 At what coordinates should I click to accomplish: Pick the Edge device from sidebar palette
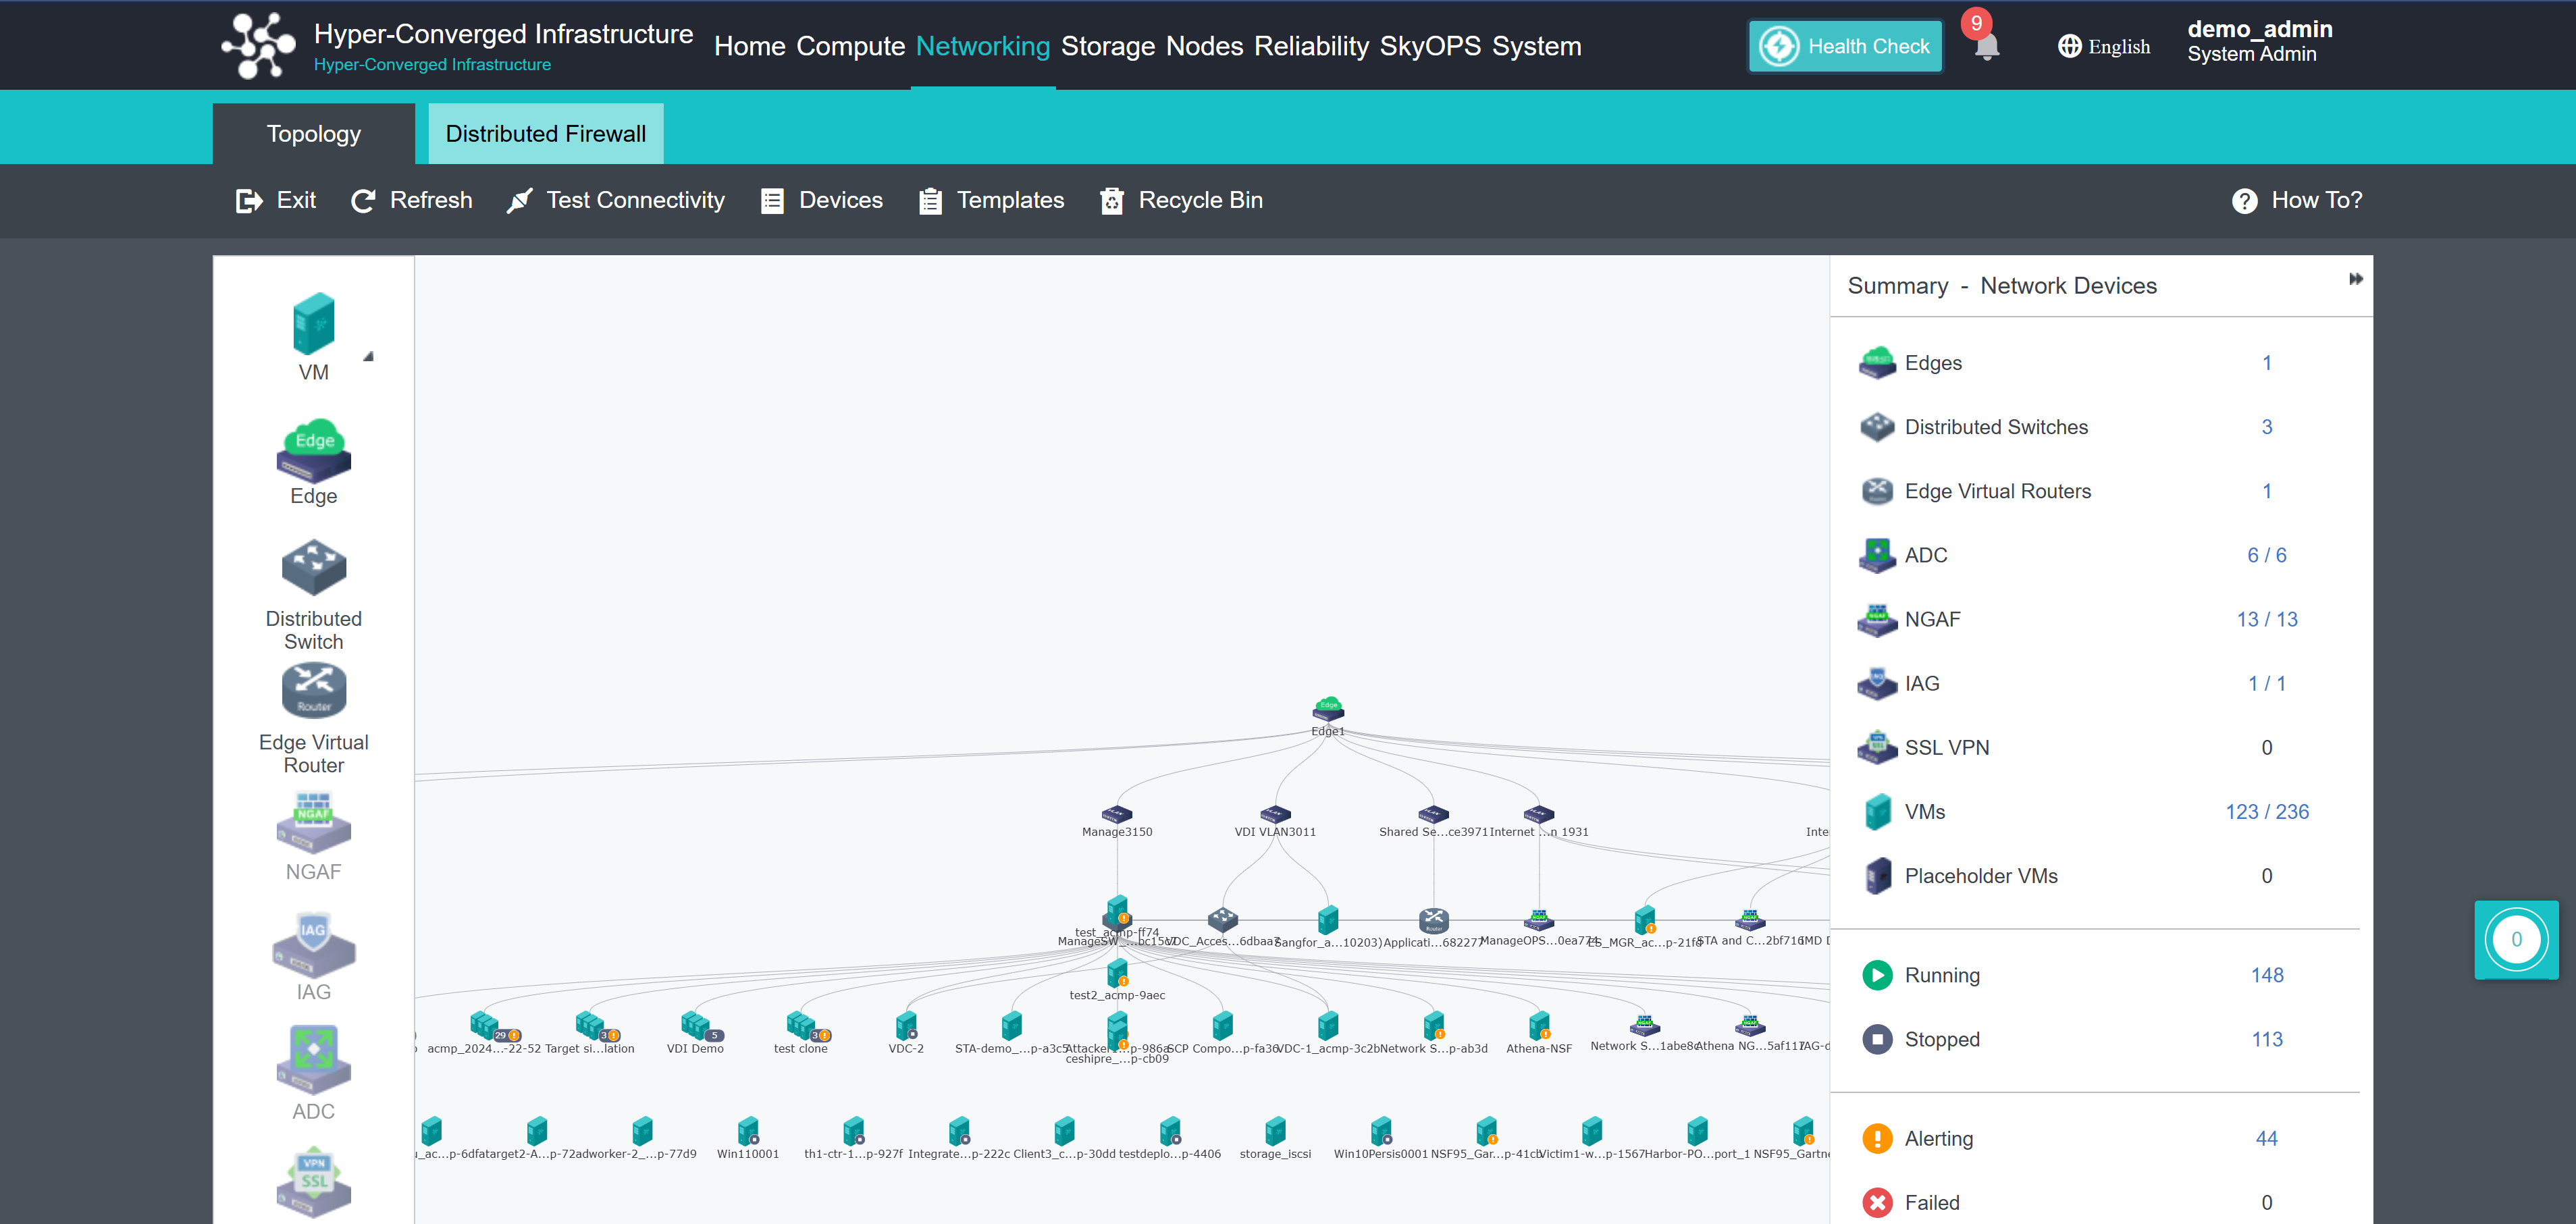click(313, 450)
